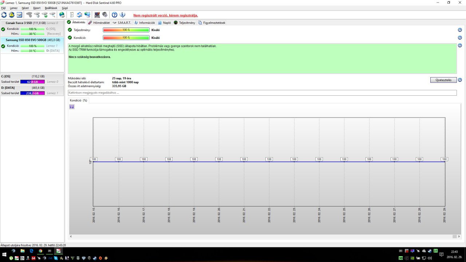Click the 335,95 GB total written value

[x=119, y=86]
